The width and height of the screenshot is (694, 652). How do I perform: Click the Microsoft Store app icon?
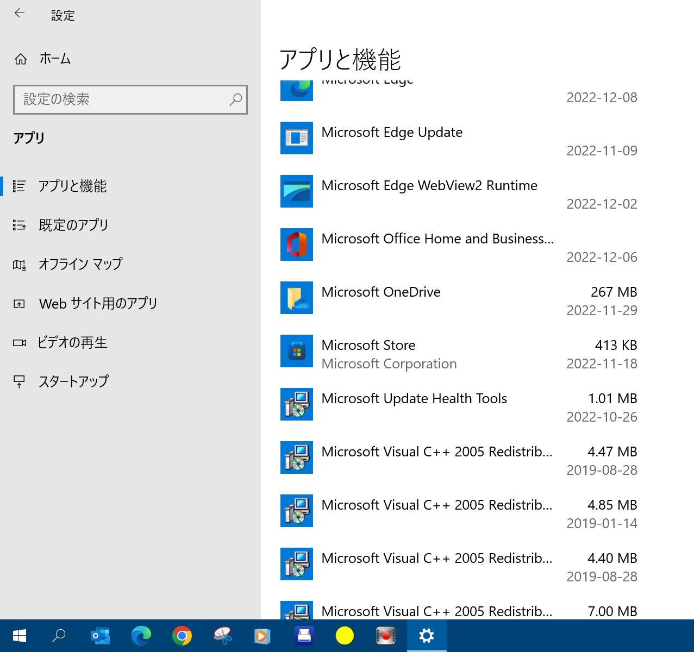(297, 351)
